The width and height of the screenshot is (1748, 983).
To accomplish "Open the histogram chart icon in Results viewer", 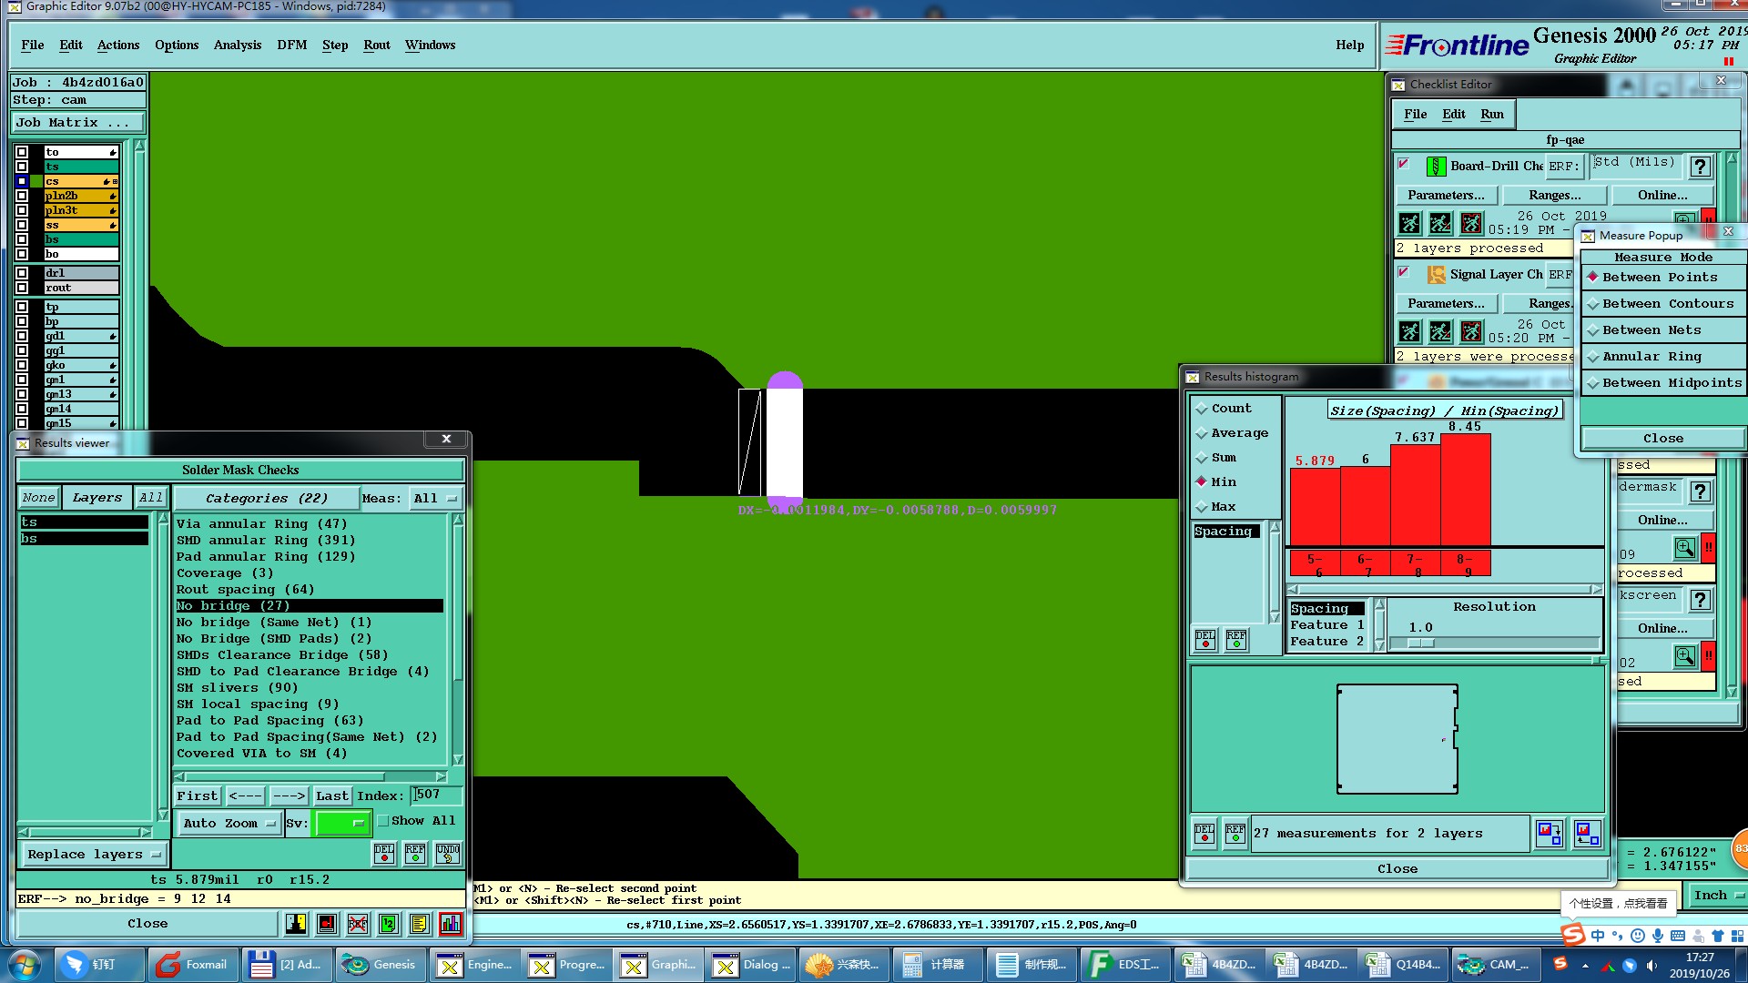I will (451, 925).
